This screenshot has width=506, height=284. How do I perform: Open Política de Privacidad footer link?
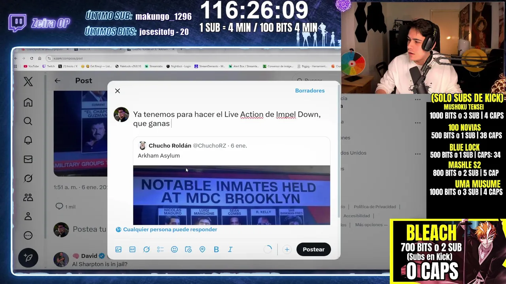click(x=375, y=207)
